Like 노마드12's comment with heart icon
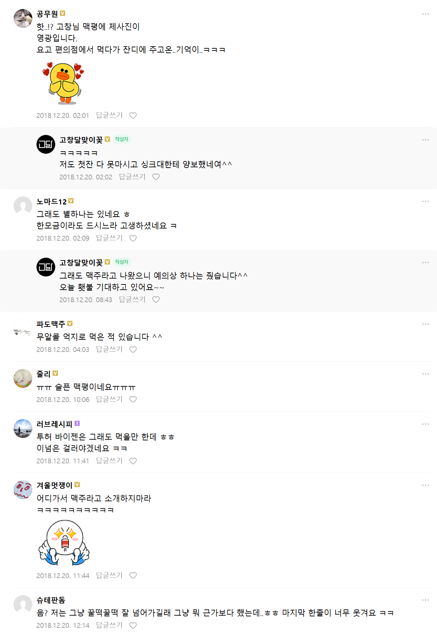This screenshot has height=643, width=437. (133, 238)
